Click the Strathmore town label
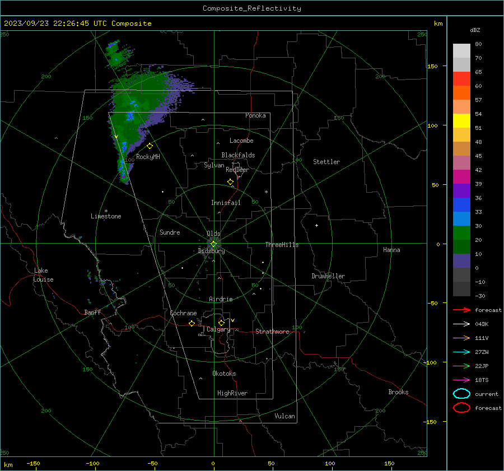 pos(273,332)
